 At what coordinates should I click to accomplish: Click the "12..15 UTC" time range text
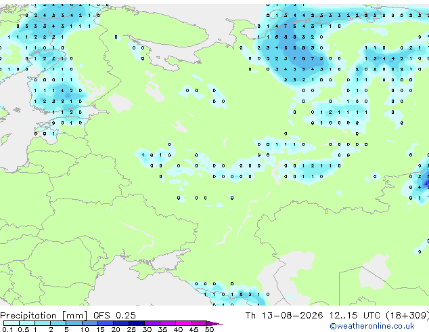coord(355,316)
